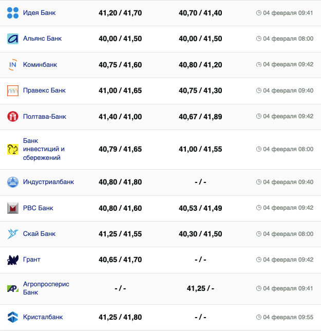Open the Индустриалбанк link
The image size is (321, 331).
point(48,182)
